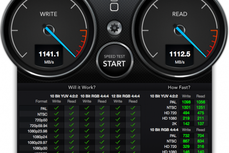Select the 1080p29.97 format row label
This screenshot has height=153, width=229.
click(x=38, y=143)
